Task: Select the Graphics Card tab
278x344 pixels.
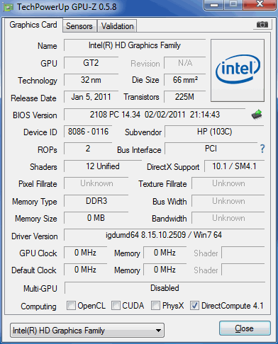Action: coord(33,25)
